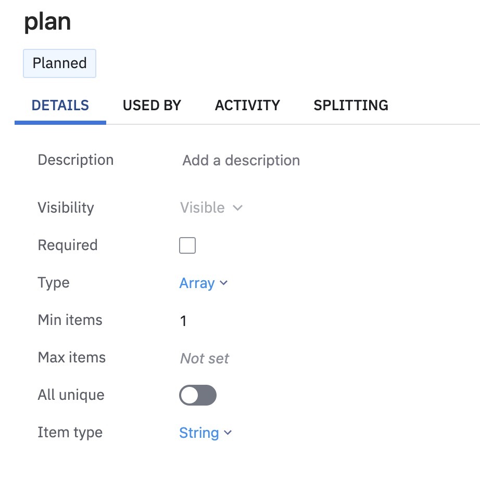Change the Item type String dropdown

pos(199,433)
